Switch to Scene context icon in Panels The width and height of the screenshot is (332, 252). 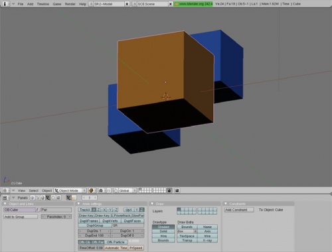(x=58, y=198)
